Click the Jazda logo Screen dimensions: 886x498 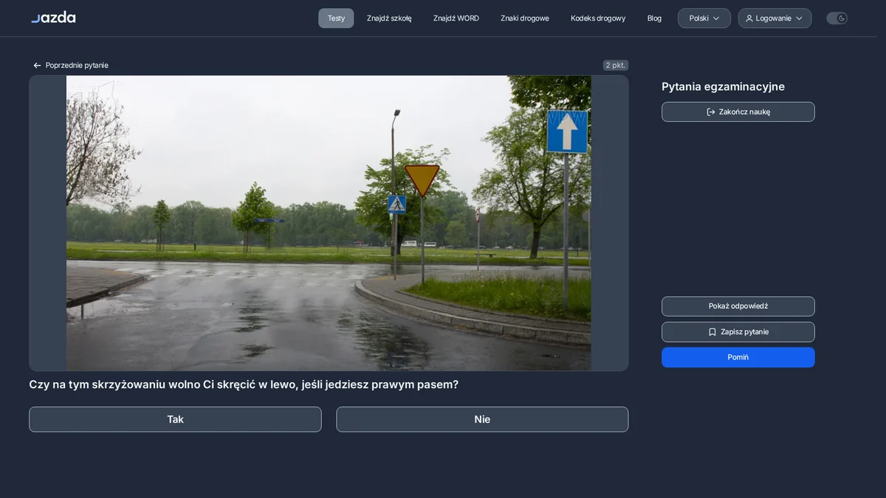[x=53, y=17]
